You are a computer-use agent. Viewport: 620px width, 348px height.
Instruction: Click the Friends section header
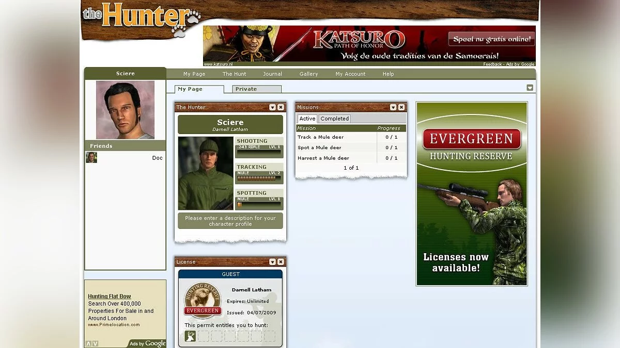pyautogui.click(x=125, y=146)
